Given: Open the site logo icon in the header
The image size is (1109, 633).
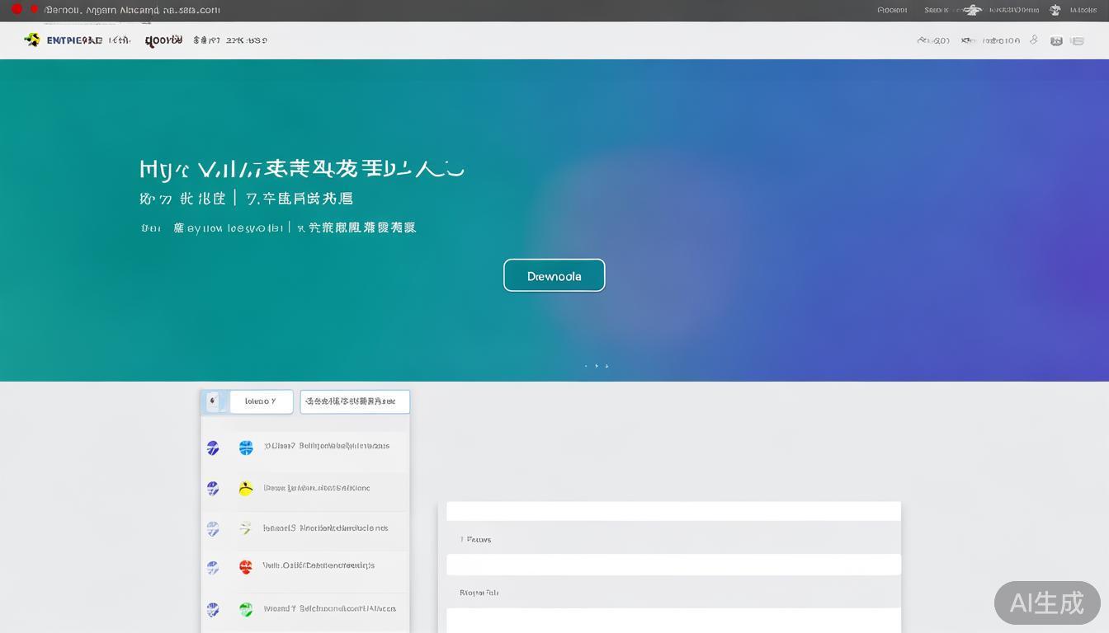Looking at the screenshot, I should pos(32,39).
